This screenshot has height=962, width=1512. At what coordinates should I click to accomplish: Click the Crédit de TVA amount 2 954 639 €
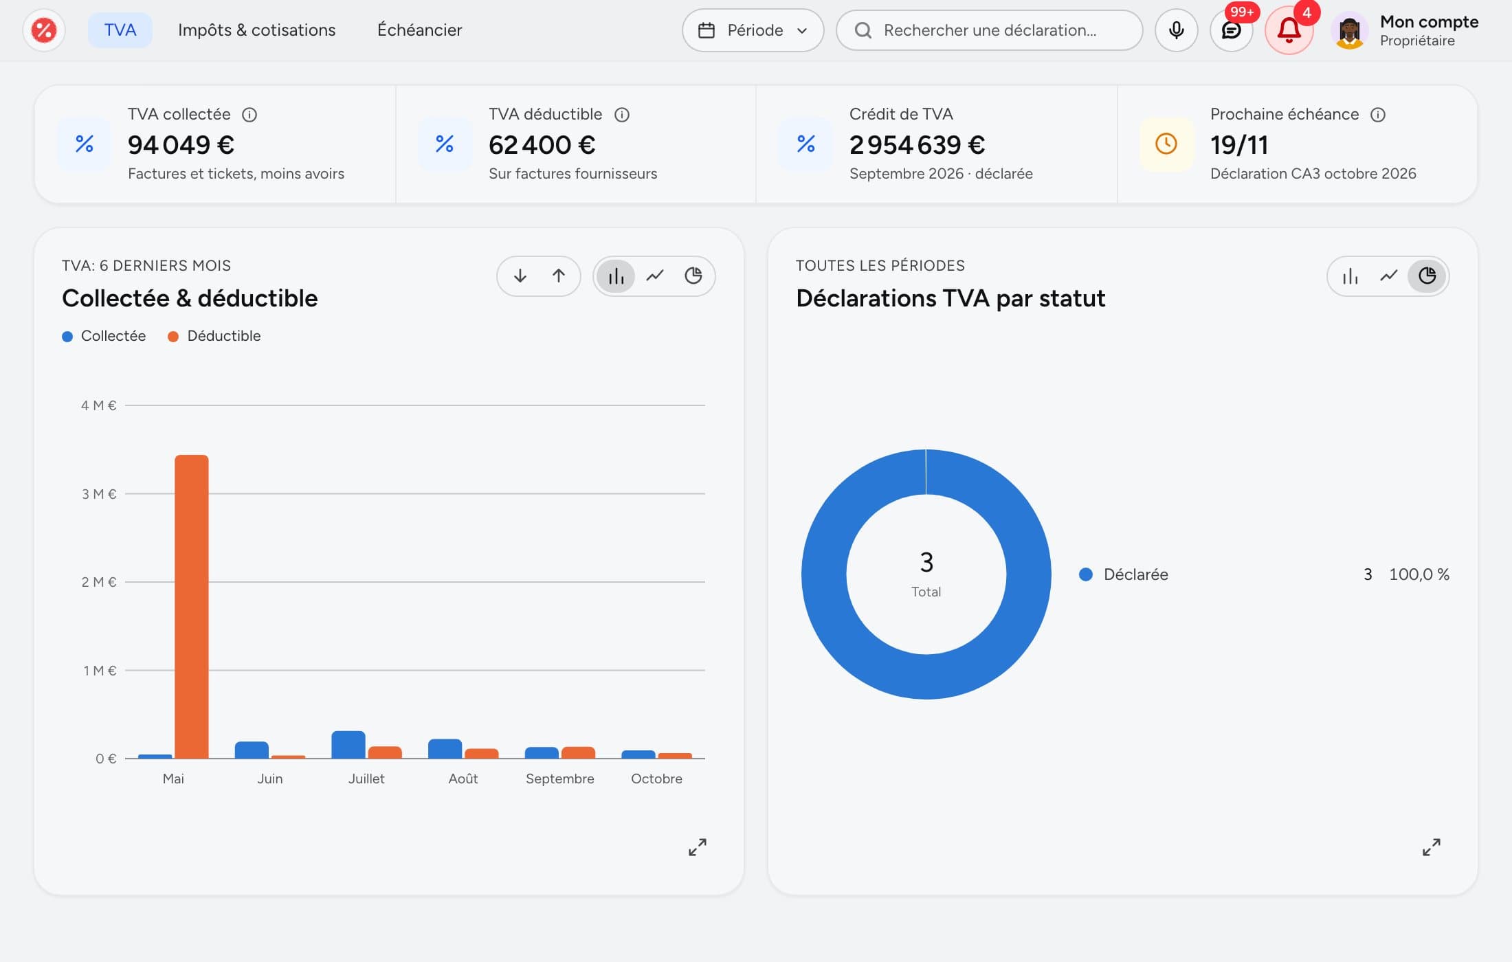point(917,144)
